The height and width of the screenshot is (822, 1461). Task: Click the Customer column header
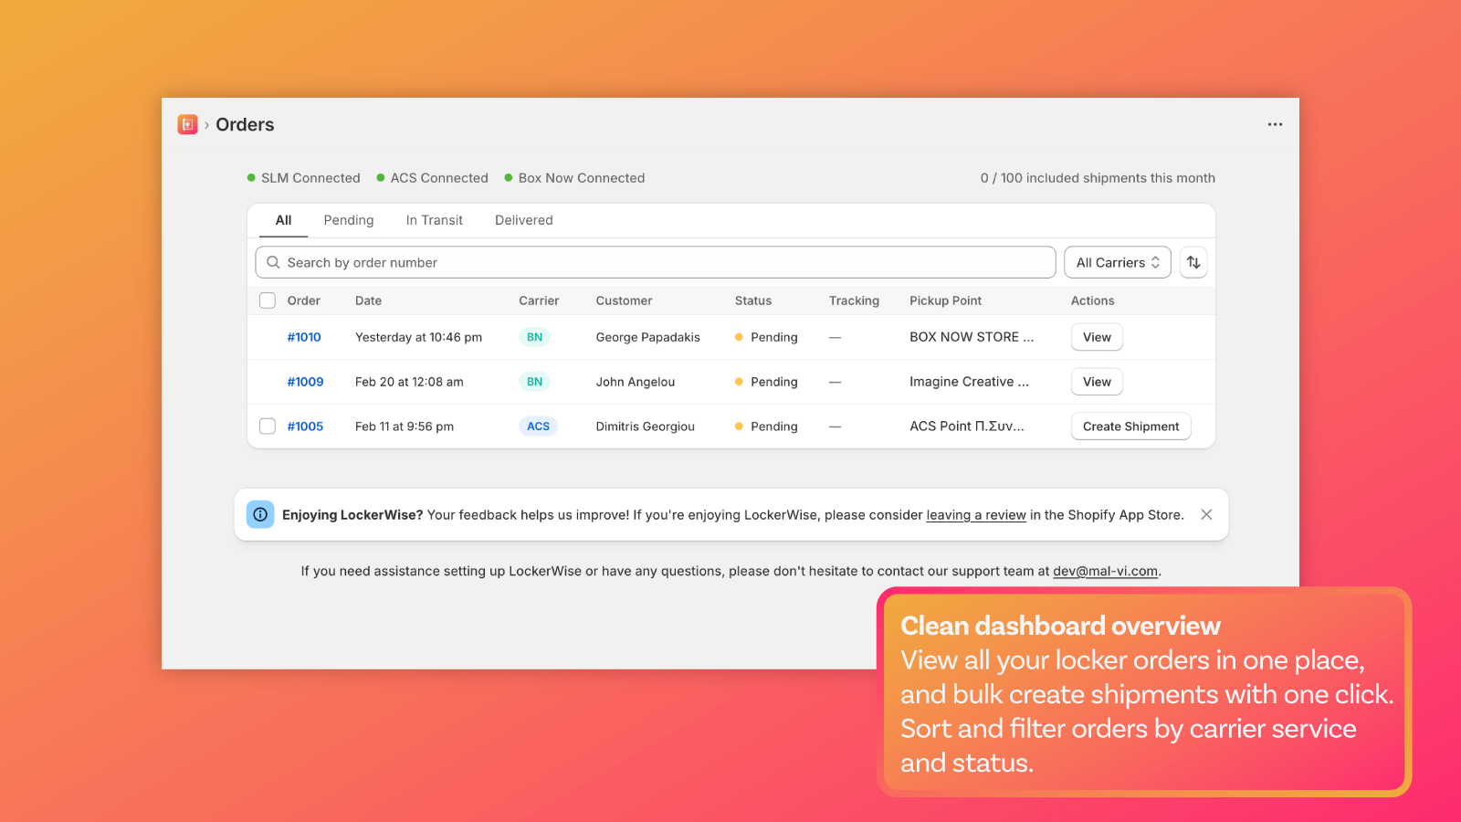click(x=624, y=300)
